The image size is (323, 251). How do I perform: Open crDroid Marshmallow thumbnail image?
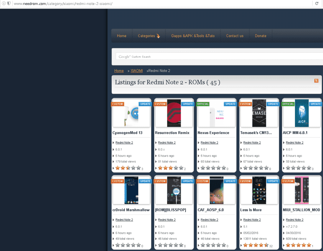tap(131, 190)
